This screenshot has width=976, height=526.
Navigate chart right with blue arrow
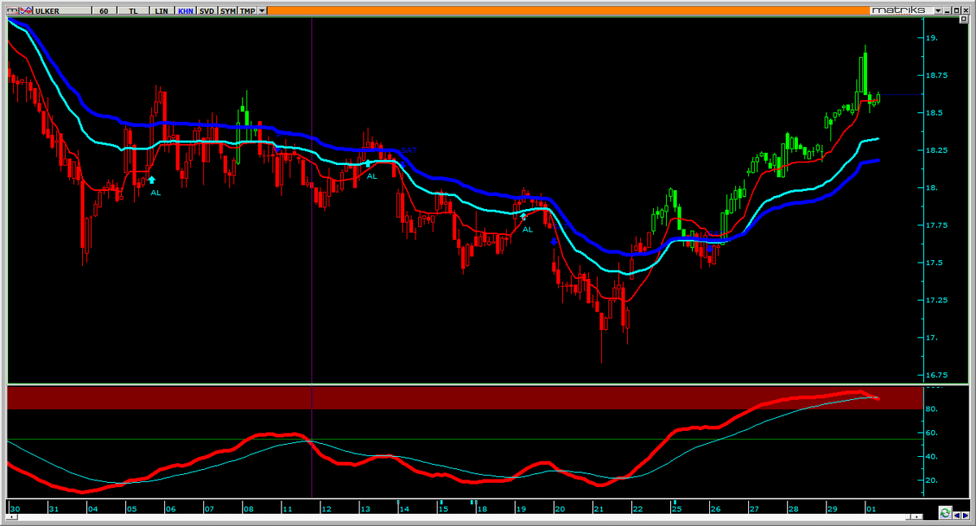click(x=965, y=515)
